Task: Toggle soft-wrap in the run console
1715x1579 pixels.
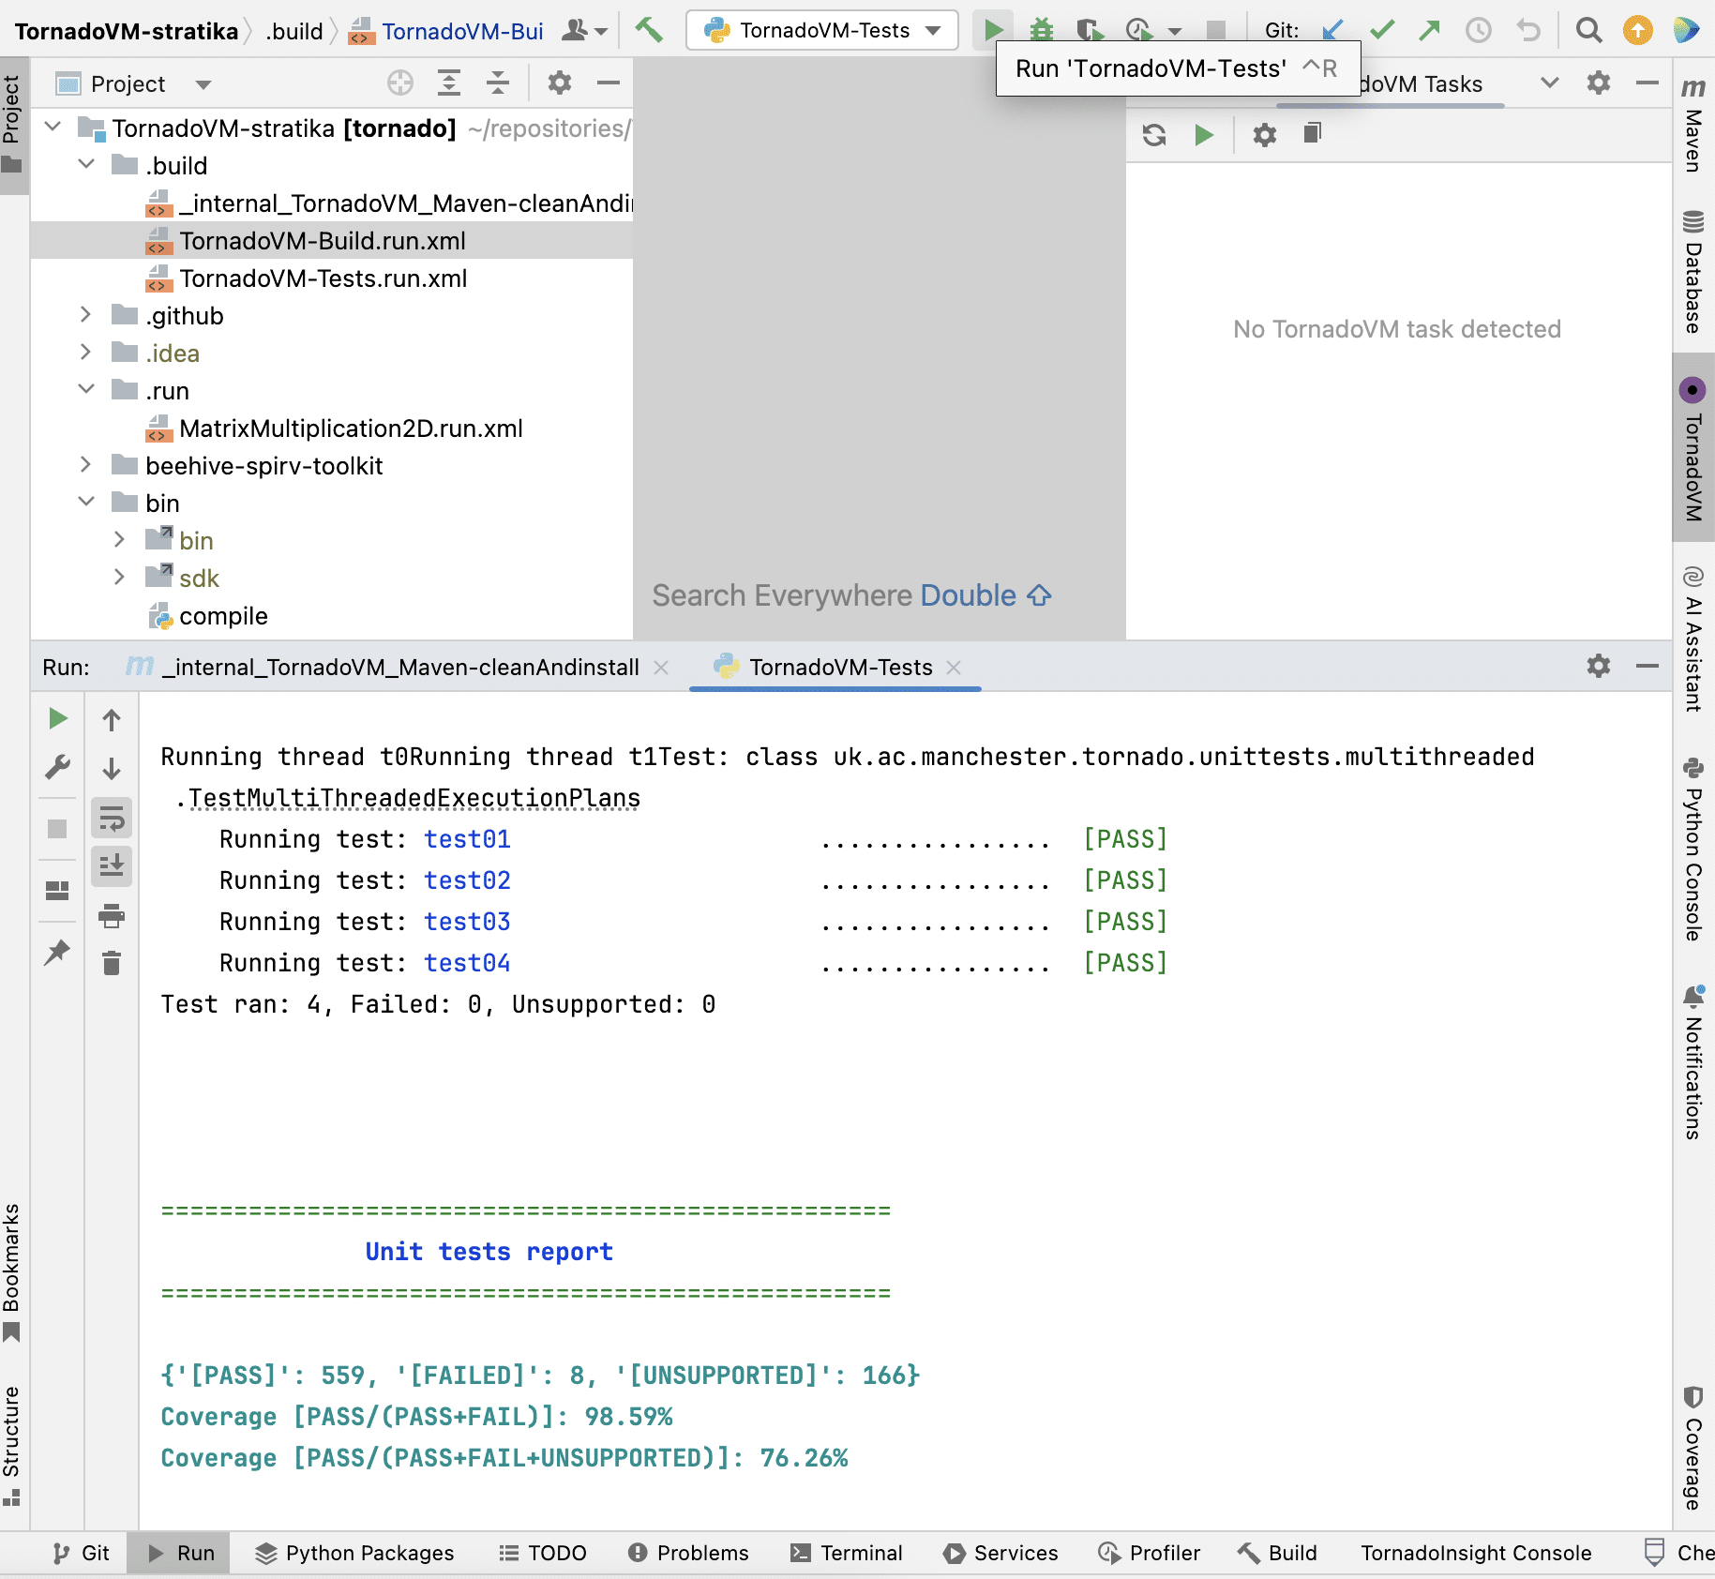Action: point(112,818)
